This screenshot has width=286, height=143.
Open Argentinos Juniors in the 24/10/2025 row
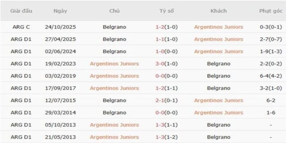tap(218, 27)
